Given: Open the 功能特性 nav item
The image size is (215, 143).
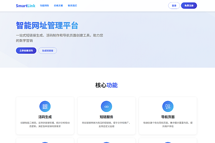Looking at the screenshot, I should [x=44, y=6].
